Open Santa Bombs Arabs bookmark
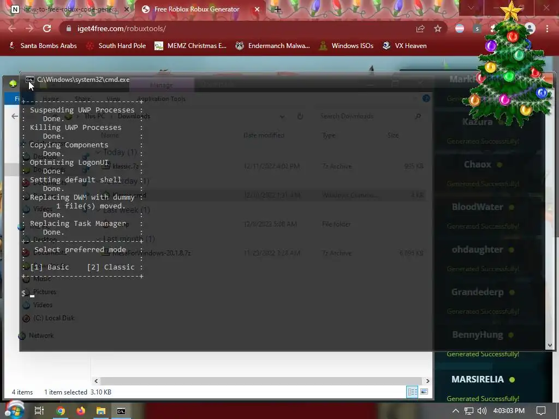The height and width of the screenshot is (419, 559). pos(43,46)
